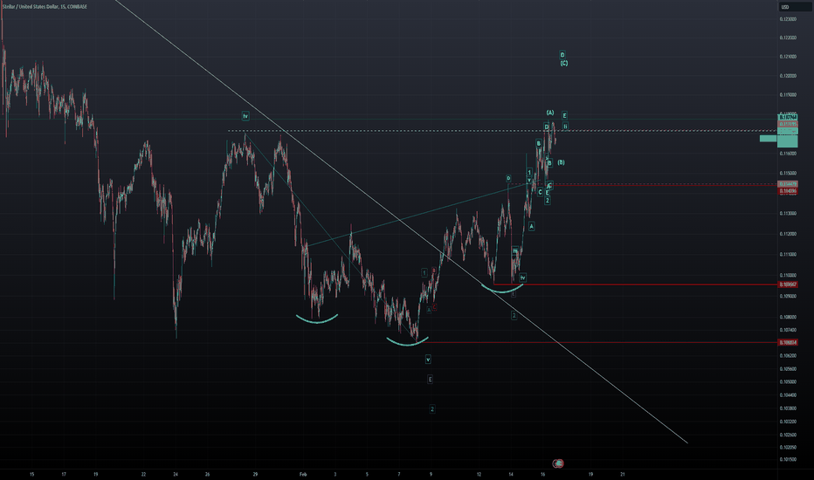814x480 pixels.
Task: Click the 0.110000 price scale value
Action: click(x=788, y=275)
